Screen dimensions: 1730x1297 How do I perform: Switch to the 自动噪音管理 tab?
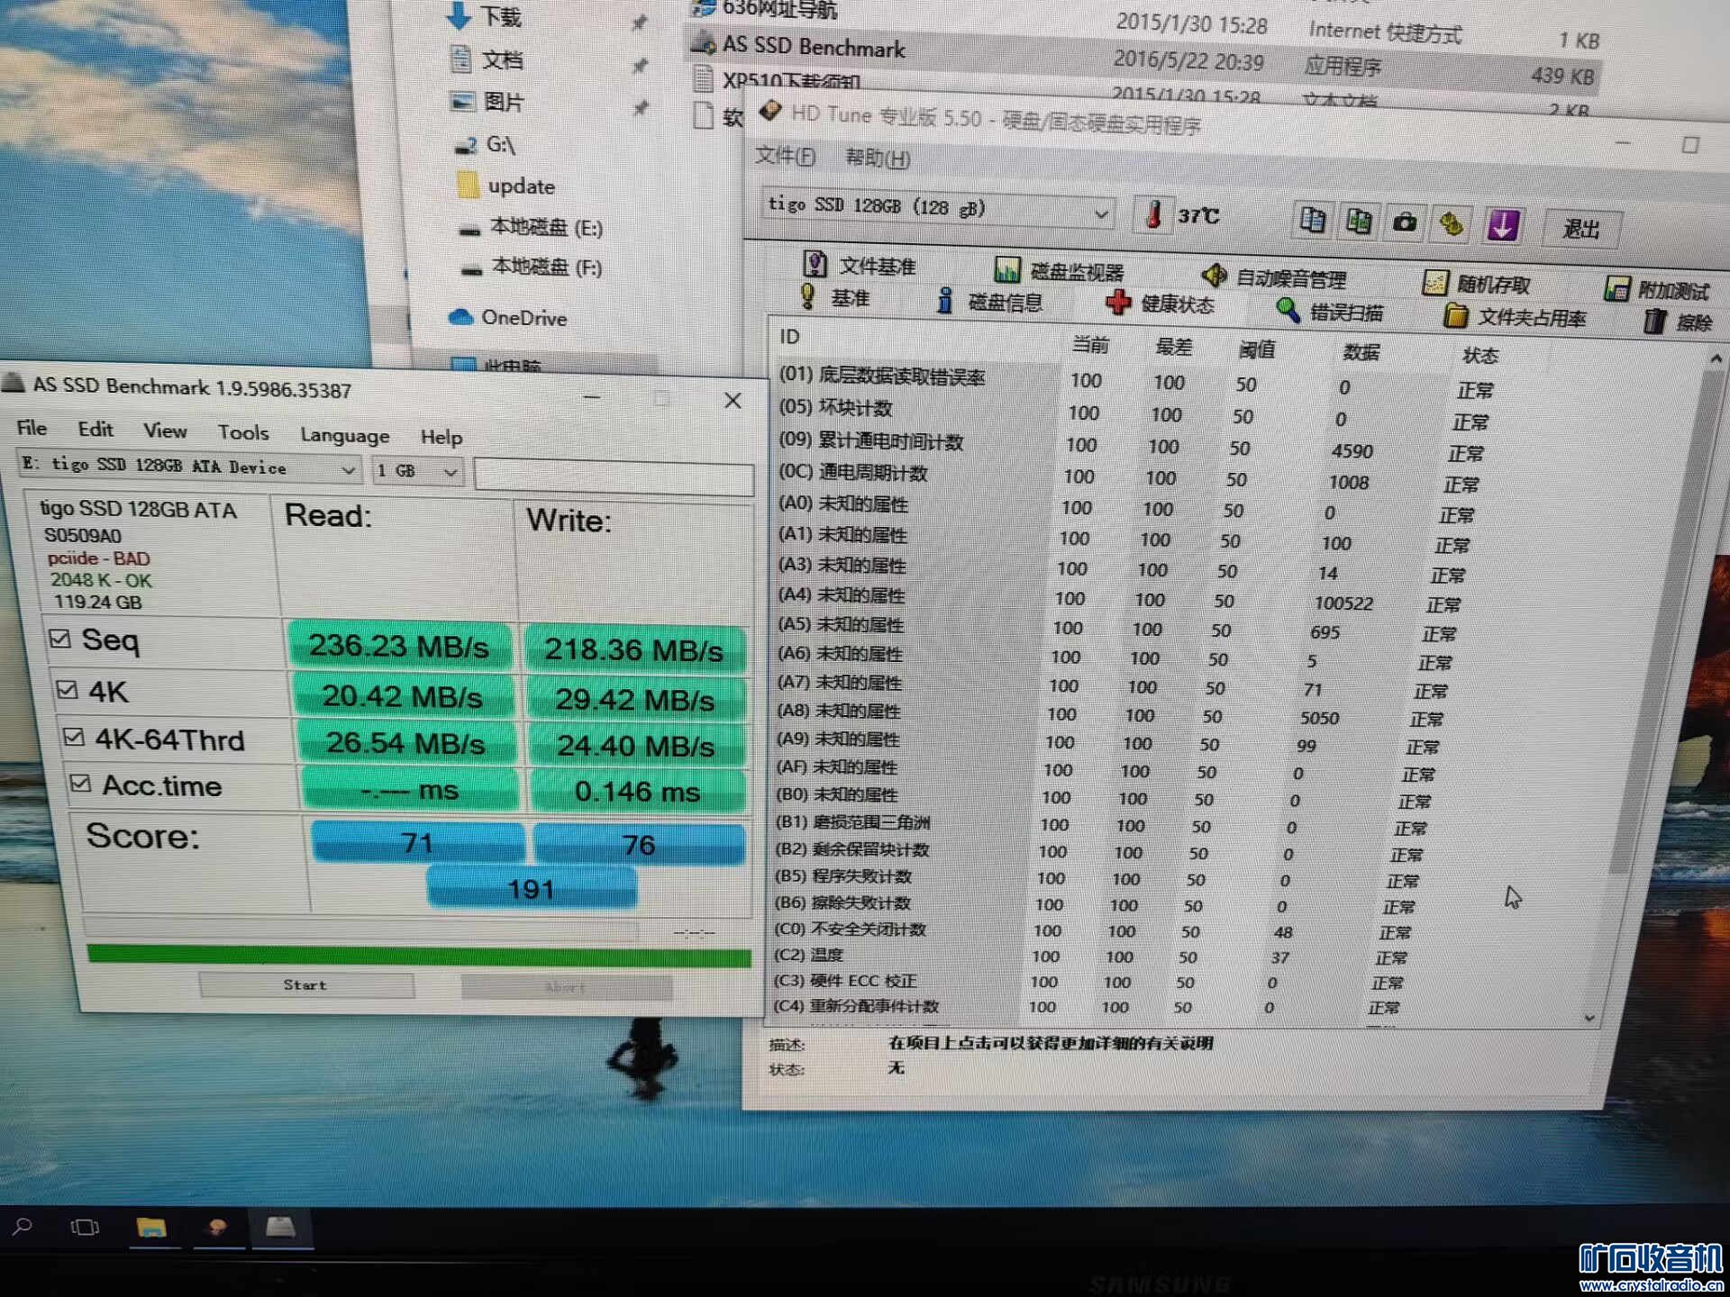click(1274, 277)
